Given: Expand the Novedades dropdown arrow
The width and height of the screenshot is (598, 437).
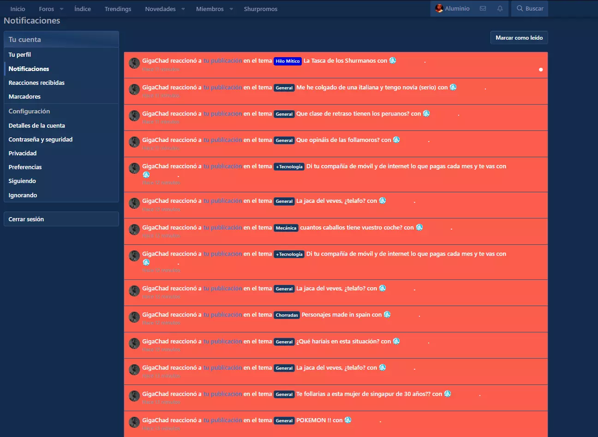Looking at the screenshot, I should [183, 9].
